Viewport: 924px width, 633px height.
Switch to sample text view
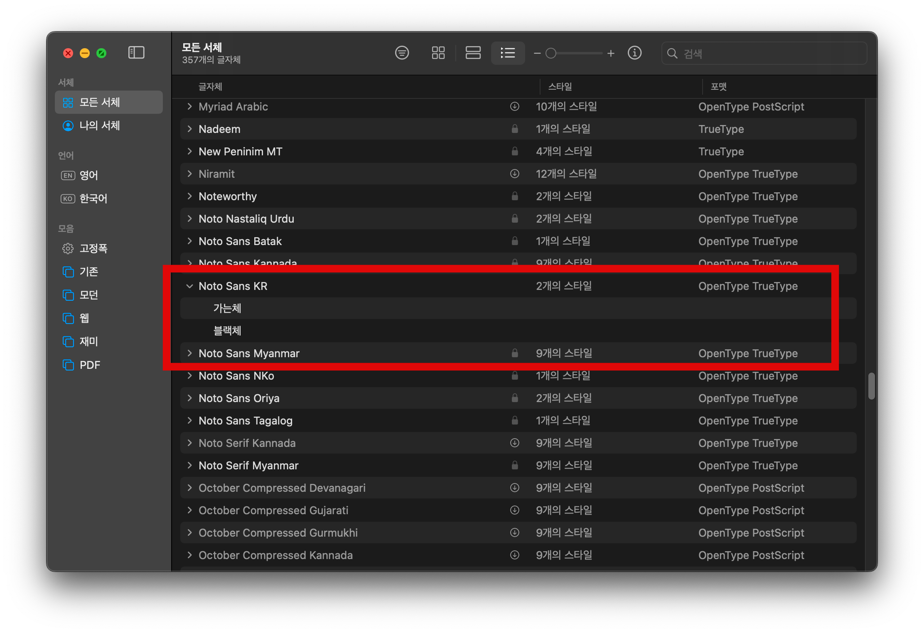402,53
